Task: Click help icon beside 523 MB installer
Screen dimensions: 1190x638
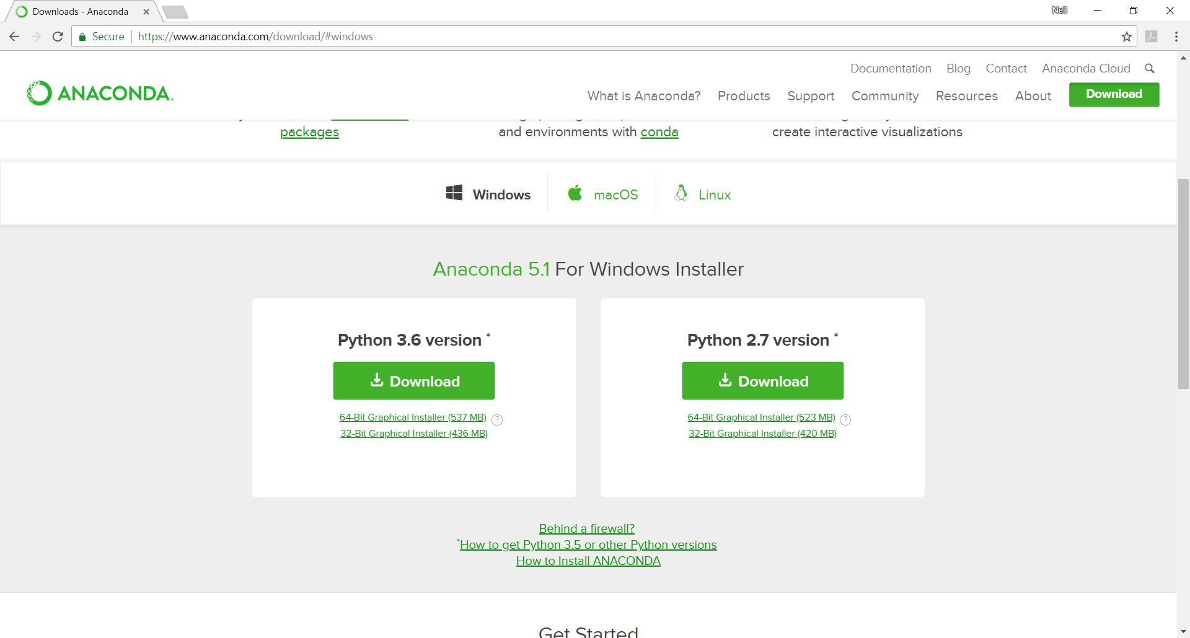Action: [x=845, y=420]
